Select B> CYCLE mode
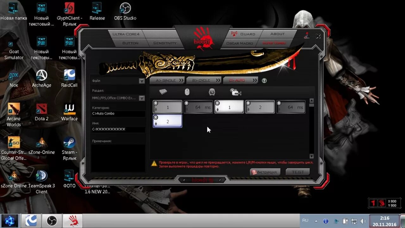405x228 pixels. (204, 80)
